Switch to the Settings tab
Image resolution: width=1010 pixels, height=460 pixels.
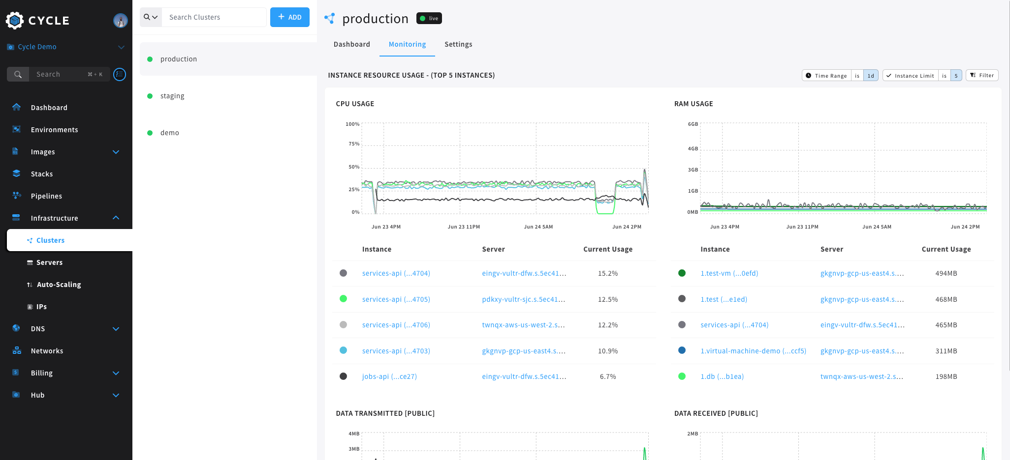click(x=458, y=44)
